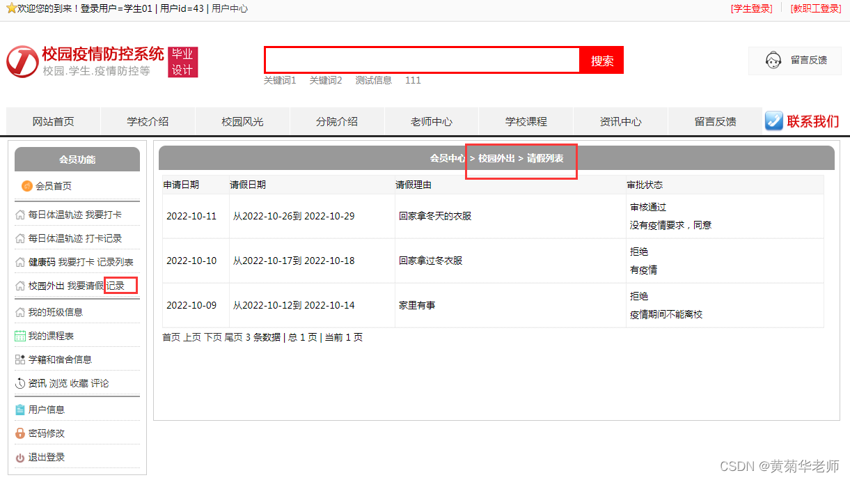Open 用户中心 in the top bar
This screenshot has width=850, height=480.
click(x=230, y=8)
